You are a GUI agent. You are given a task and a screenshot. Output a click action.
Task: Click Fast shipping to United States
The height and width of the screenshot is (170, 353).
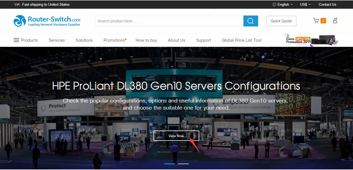click(x=46, y=4)
